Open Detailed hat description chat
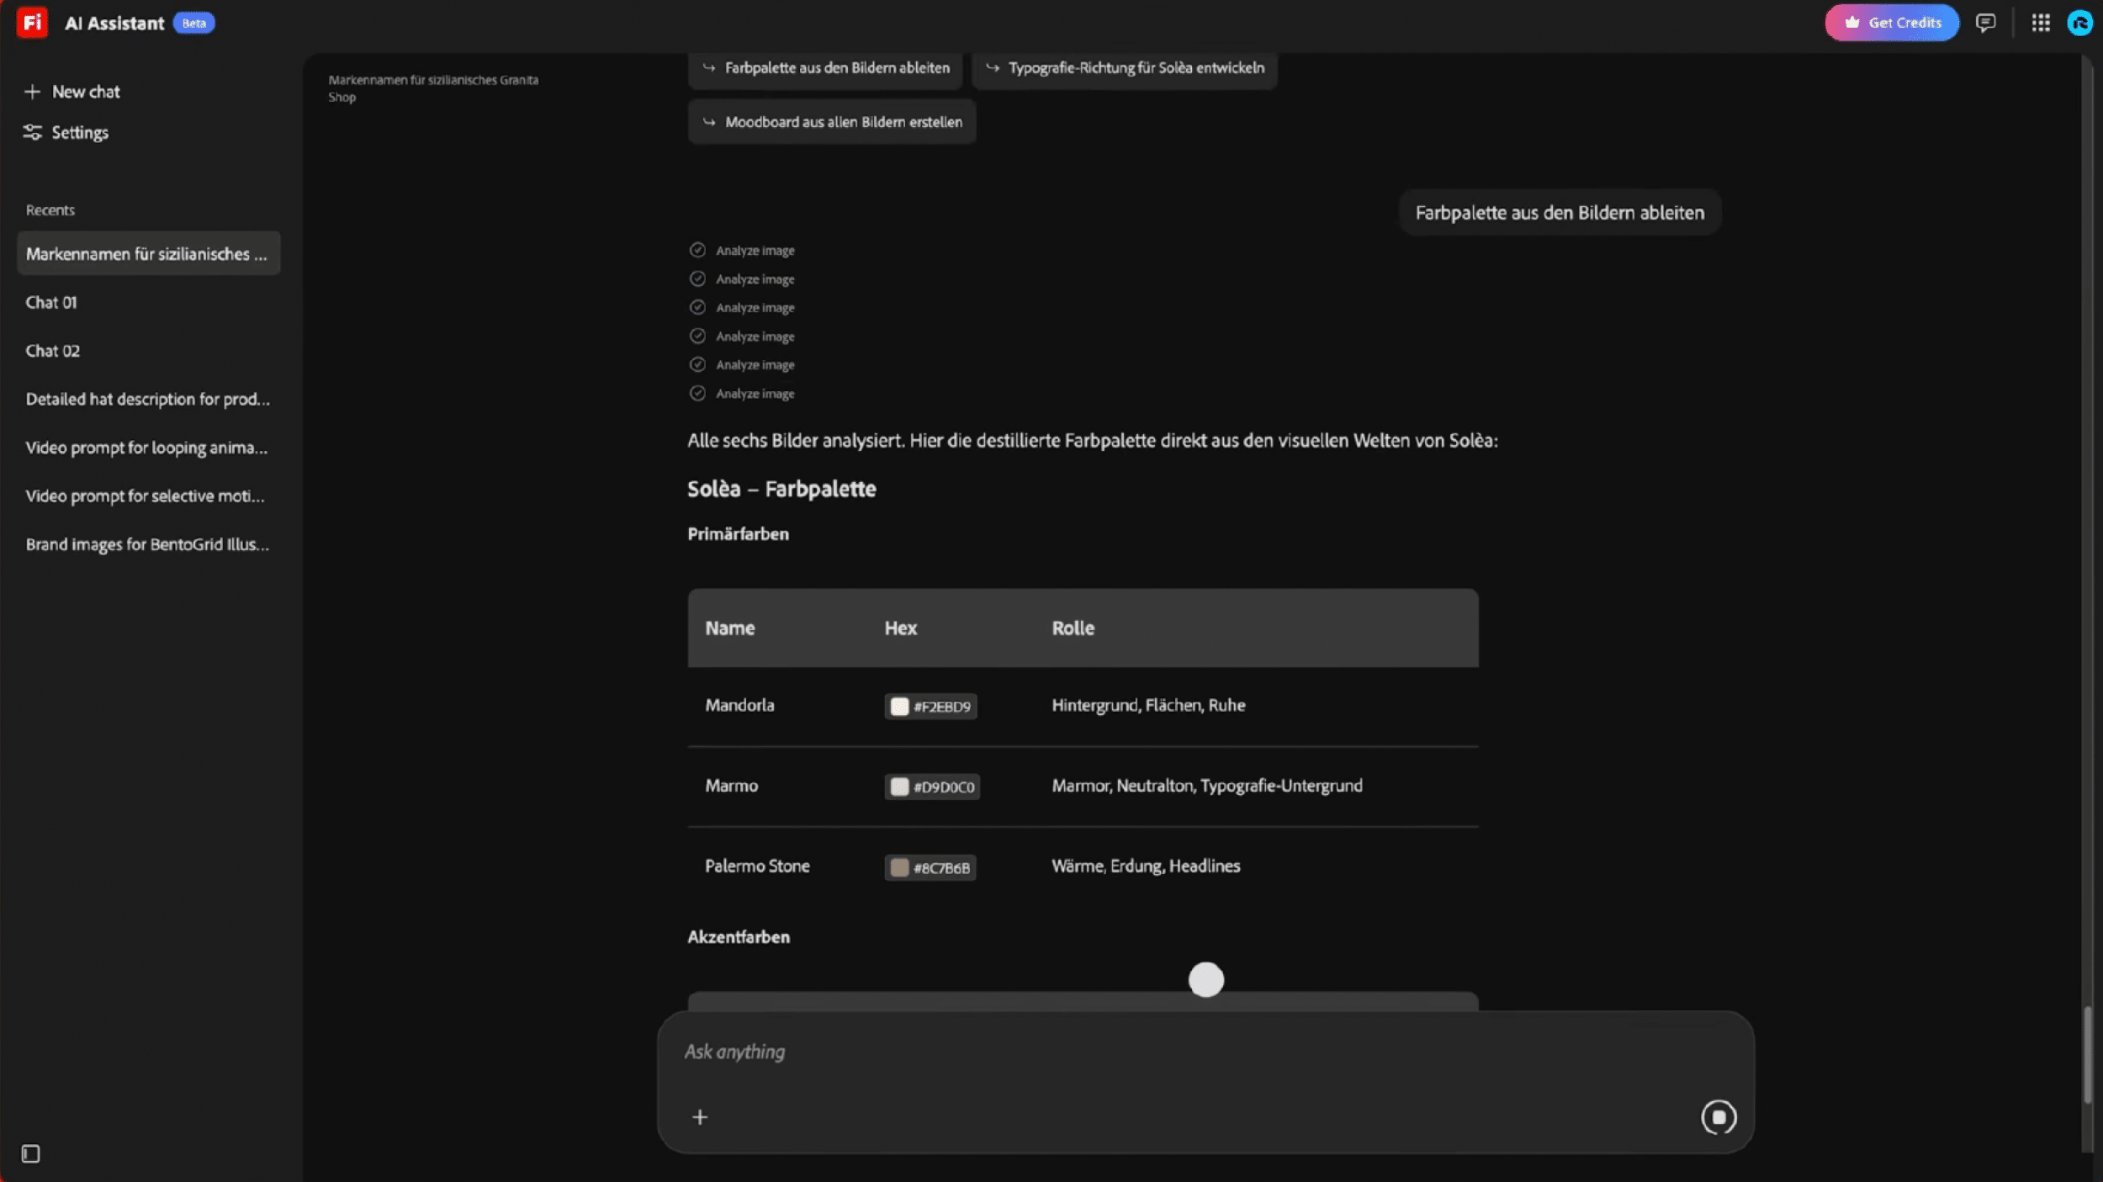 pyautogui.click(x=148, y=399)
